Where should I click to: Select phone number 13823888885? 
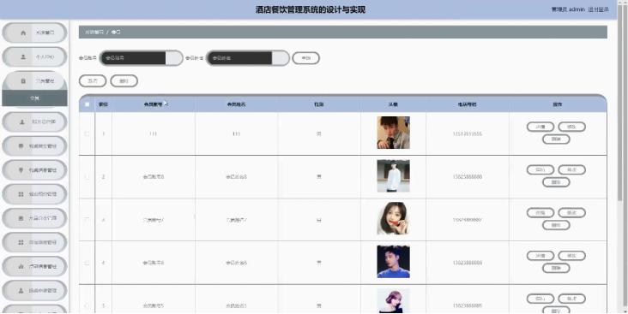467,306
